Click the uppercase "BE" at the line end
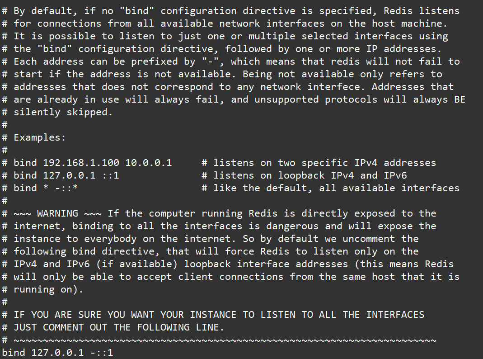This screenshot has height=359, width=483. pyautogui.click(x=460, y=99)
